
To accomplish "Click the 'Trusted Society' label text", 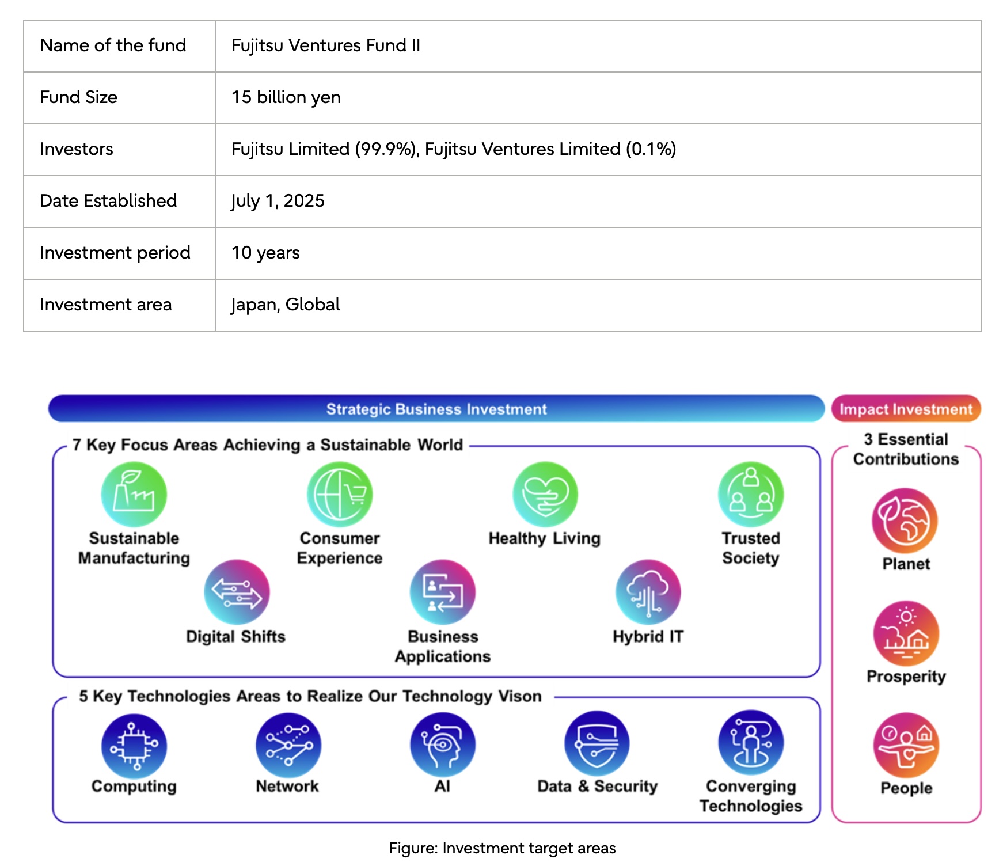I will point(751,548).
